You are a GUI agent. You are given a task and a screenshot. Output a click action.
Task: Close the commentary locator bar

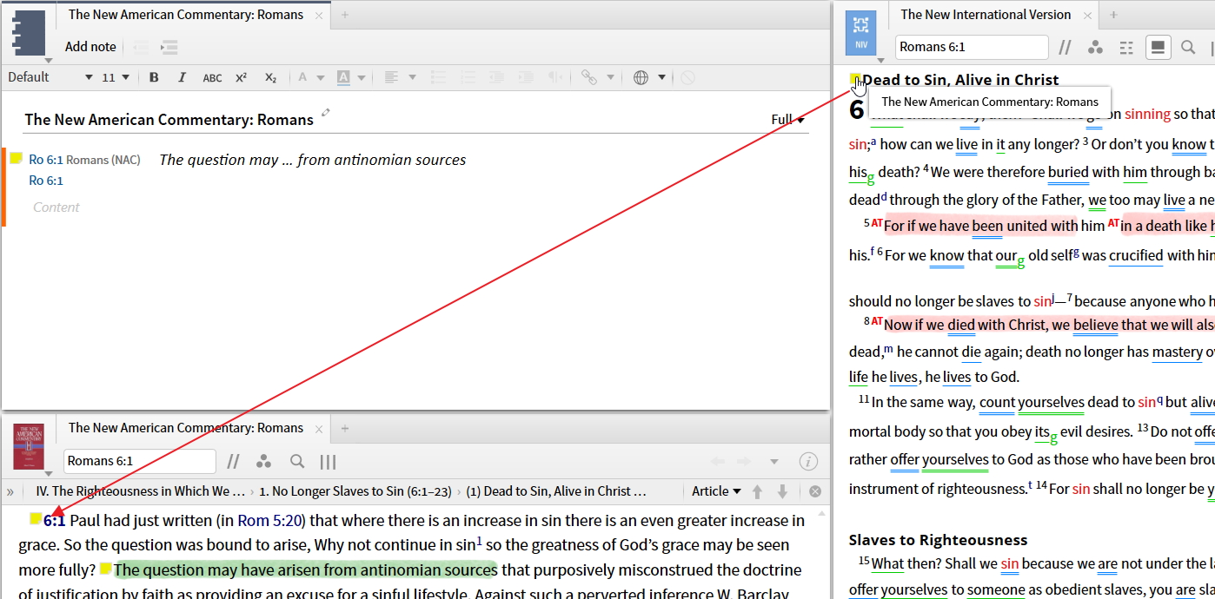pos(815,491)
